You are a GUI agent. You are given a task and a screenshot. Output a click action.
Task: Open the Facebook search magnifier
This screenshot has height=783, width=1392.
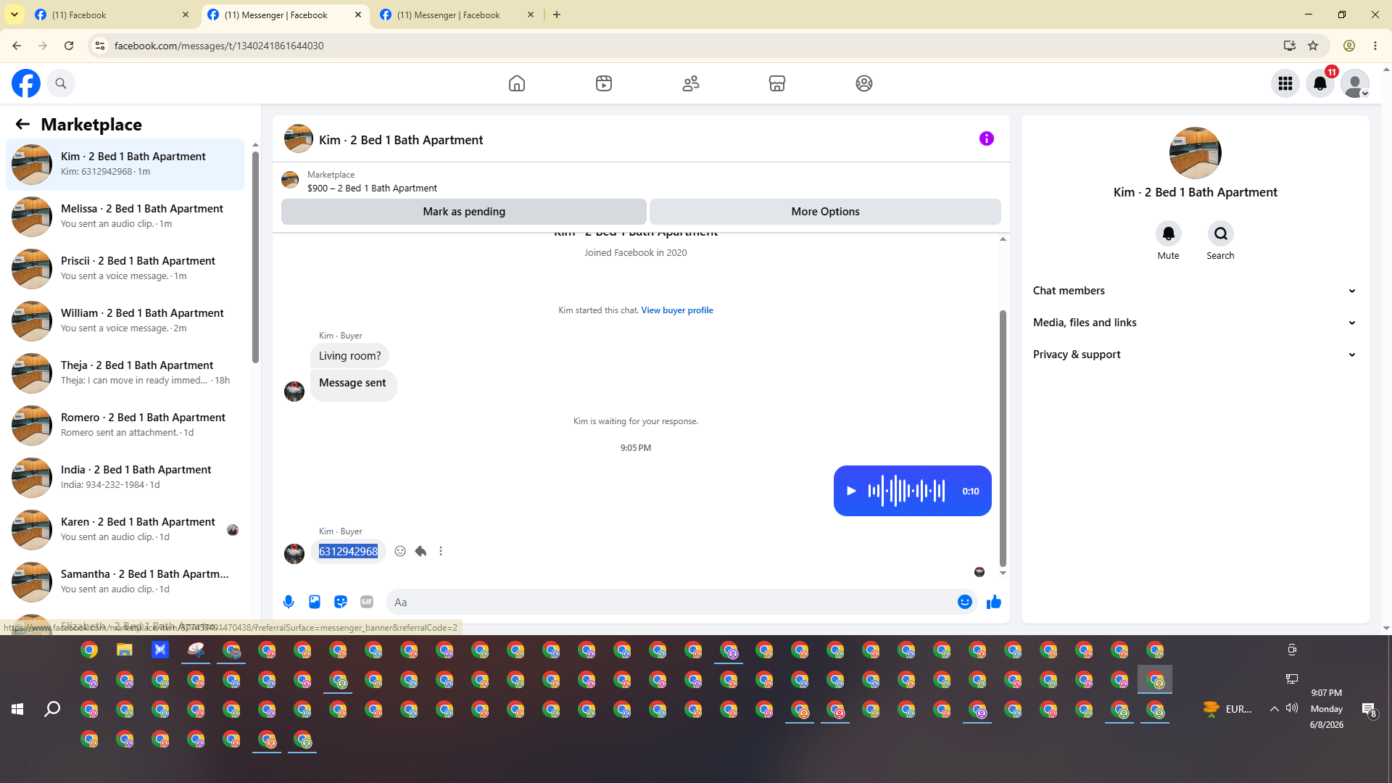point(61,83)
